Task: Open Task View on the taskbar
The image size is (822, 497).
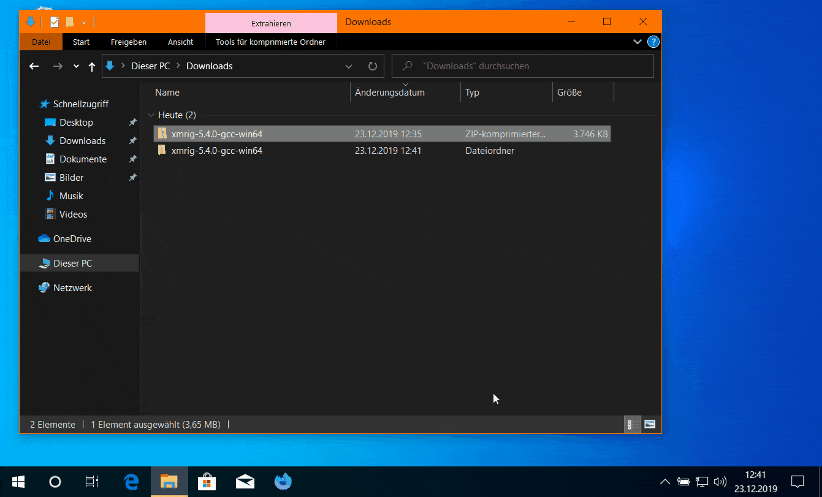Action: point(92,482)
